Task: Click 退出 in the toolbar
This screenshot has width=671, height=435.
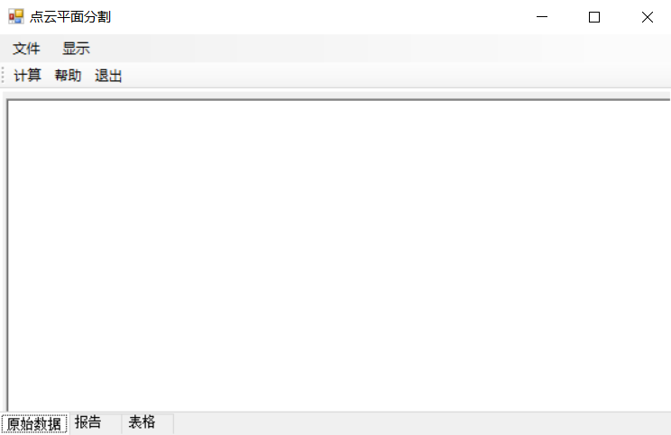Action: pyautogui.click(x=108, y=76)
